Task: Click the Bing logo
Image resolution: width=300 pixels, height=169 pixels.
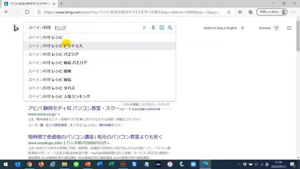Action: 16,28
